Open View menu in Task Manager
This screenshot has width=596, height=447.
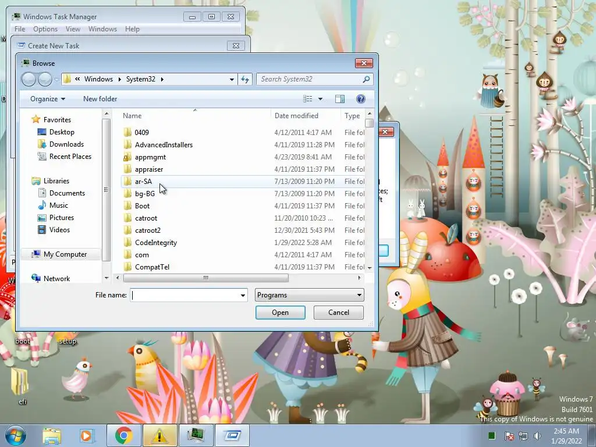point(73,29)
